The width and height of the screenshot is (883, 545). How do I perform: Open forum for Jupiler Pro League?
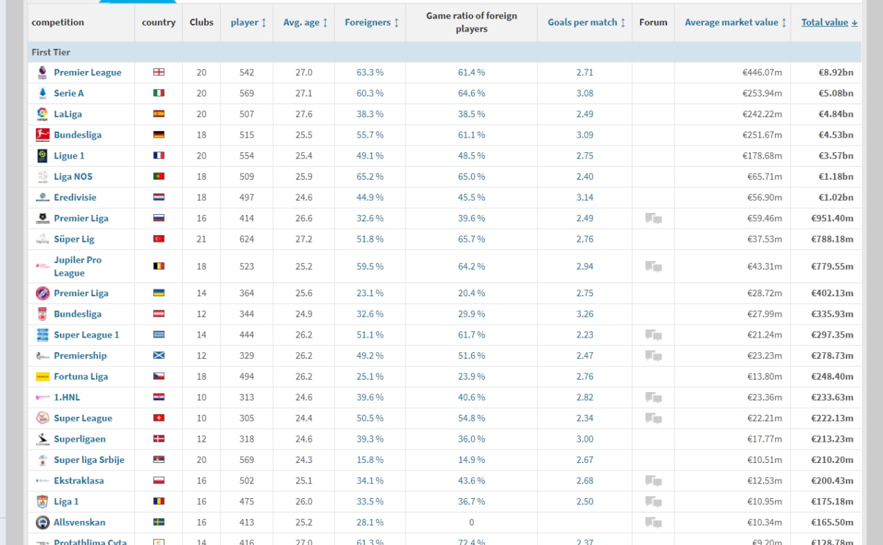pyautogui.click(x=653, y=267)
